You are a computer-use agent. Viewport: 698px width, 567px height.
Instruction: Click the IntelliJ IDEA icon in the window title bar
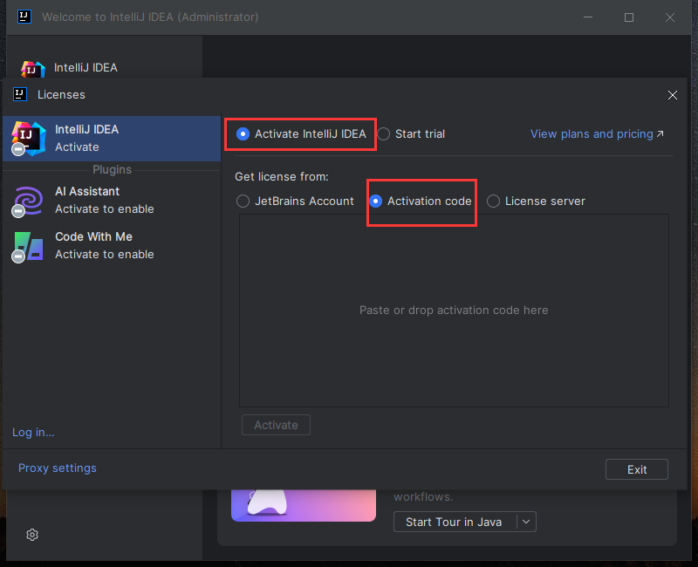pyautogui.click(x=24, y=17)
